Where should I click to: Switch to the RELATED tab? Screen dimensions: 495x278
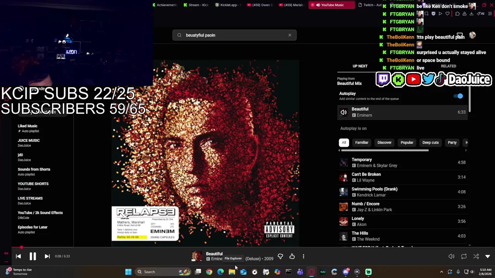pos(448,66)
